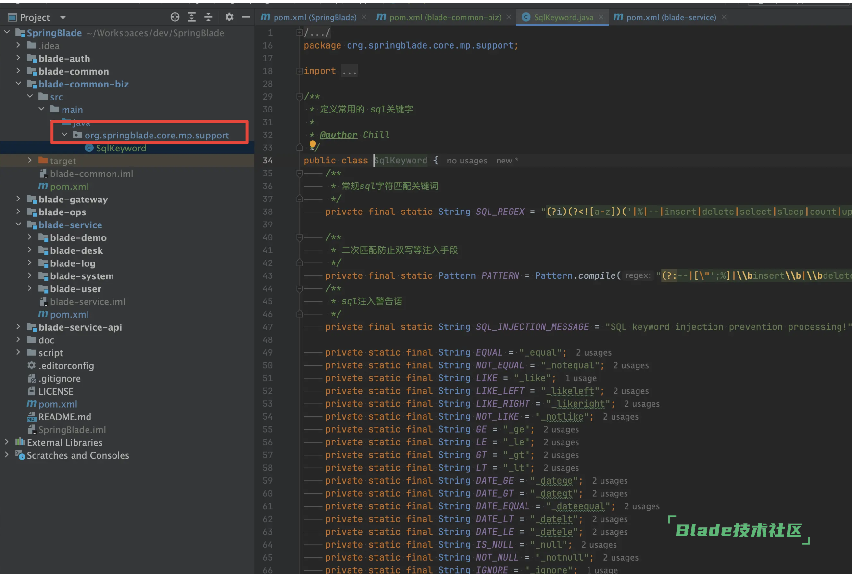The width and height of the screenshot is (852, 574).
Task: Click '1 usage' hint for LIKE
Action: tap(581, 378)
